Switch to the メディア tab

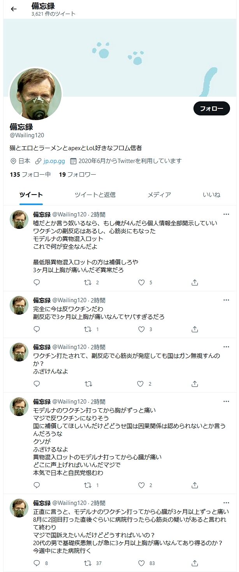(159, 195)
